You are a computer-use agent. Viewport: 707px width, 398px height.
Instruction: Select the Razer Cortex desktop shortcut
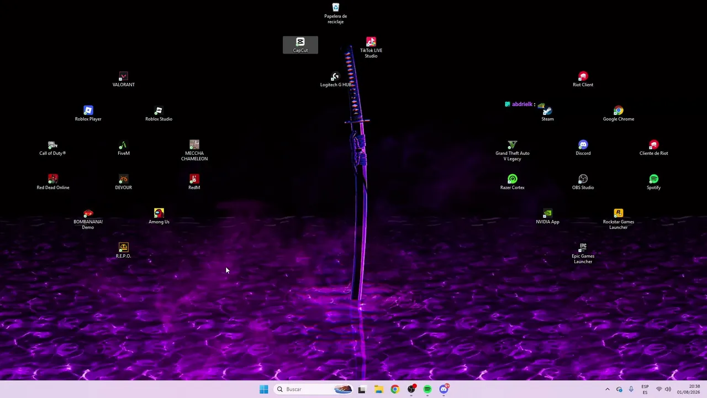click(x=512, y=182)
